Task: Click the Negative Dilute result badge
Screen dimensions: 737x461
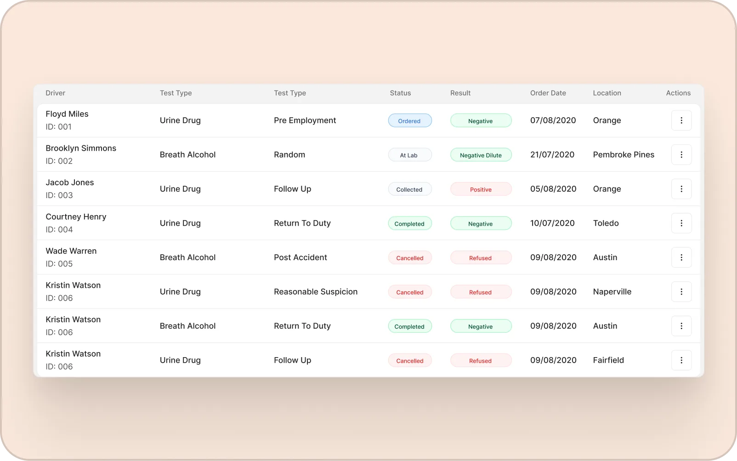Action: [481, 155]
